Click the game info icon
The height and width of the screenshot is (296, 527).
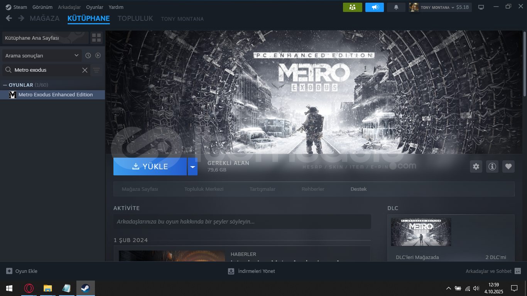click(x=492, y=166)
